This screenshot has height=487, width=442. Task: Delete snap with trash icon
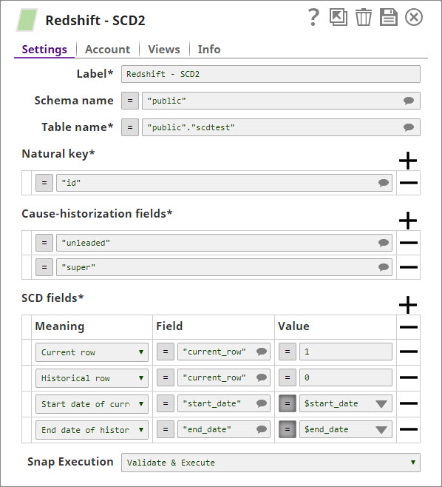pyautogui.click(x=364, y=18)
